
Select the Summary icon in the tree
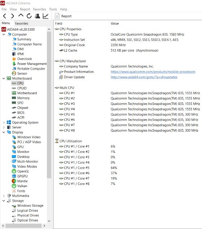coord(14,39)
